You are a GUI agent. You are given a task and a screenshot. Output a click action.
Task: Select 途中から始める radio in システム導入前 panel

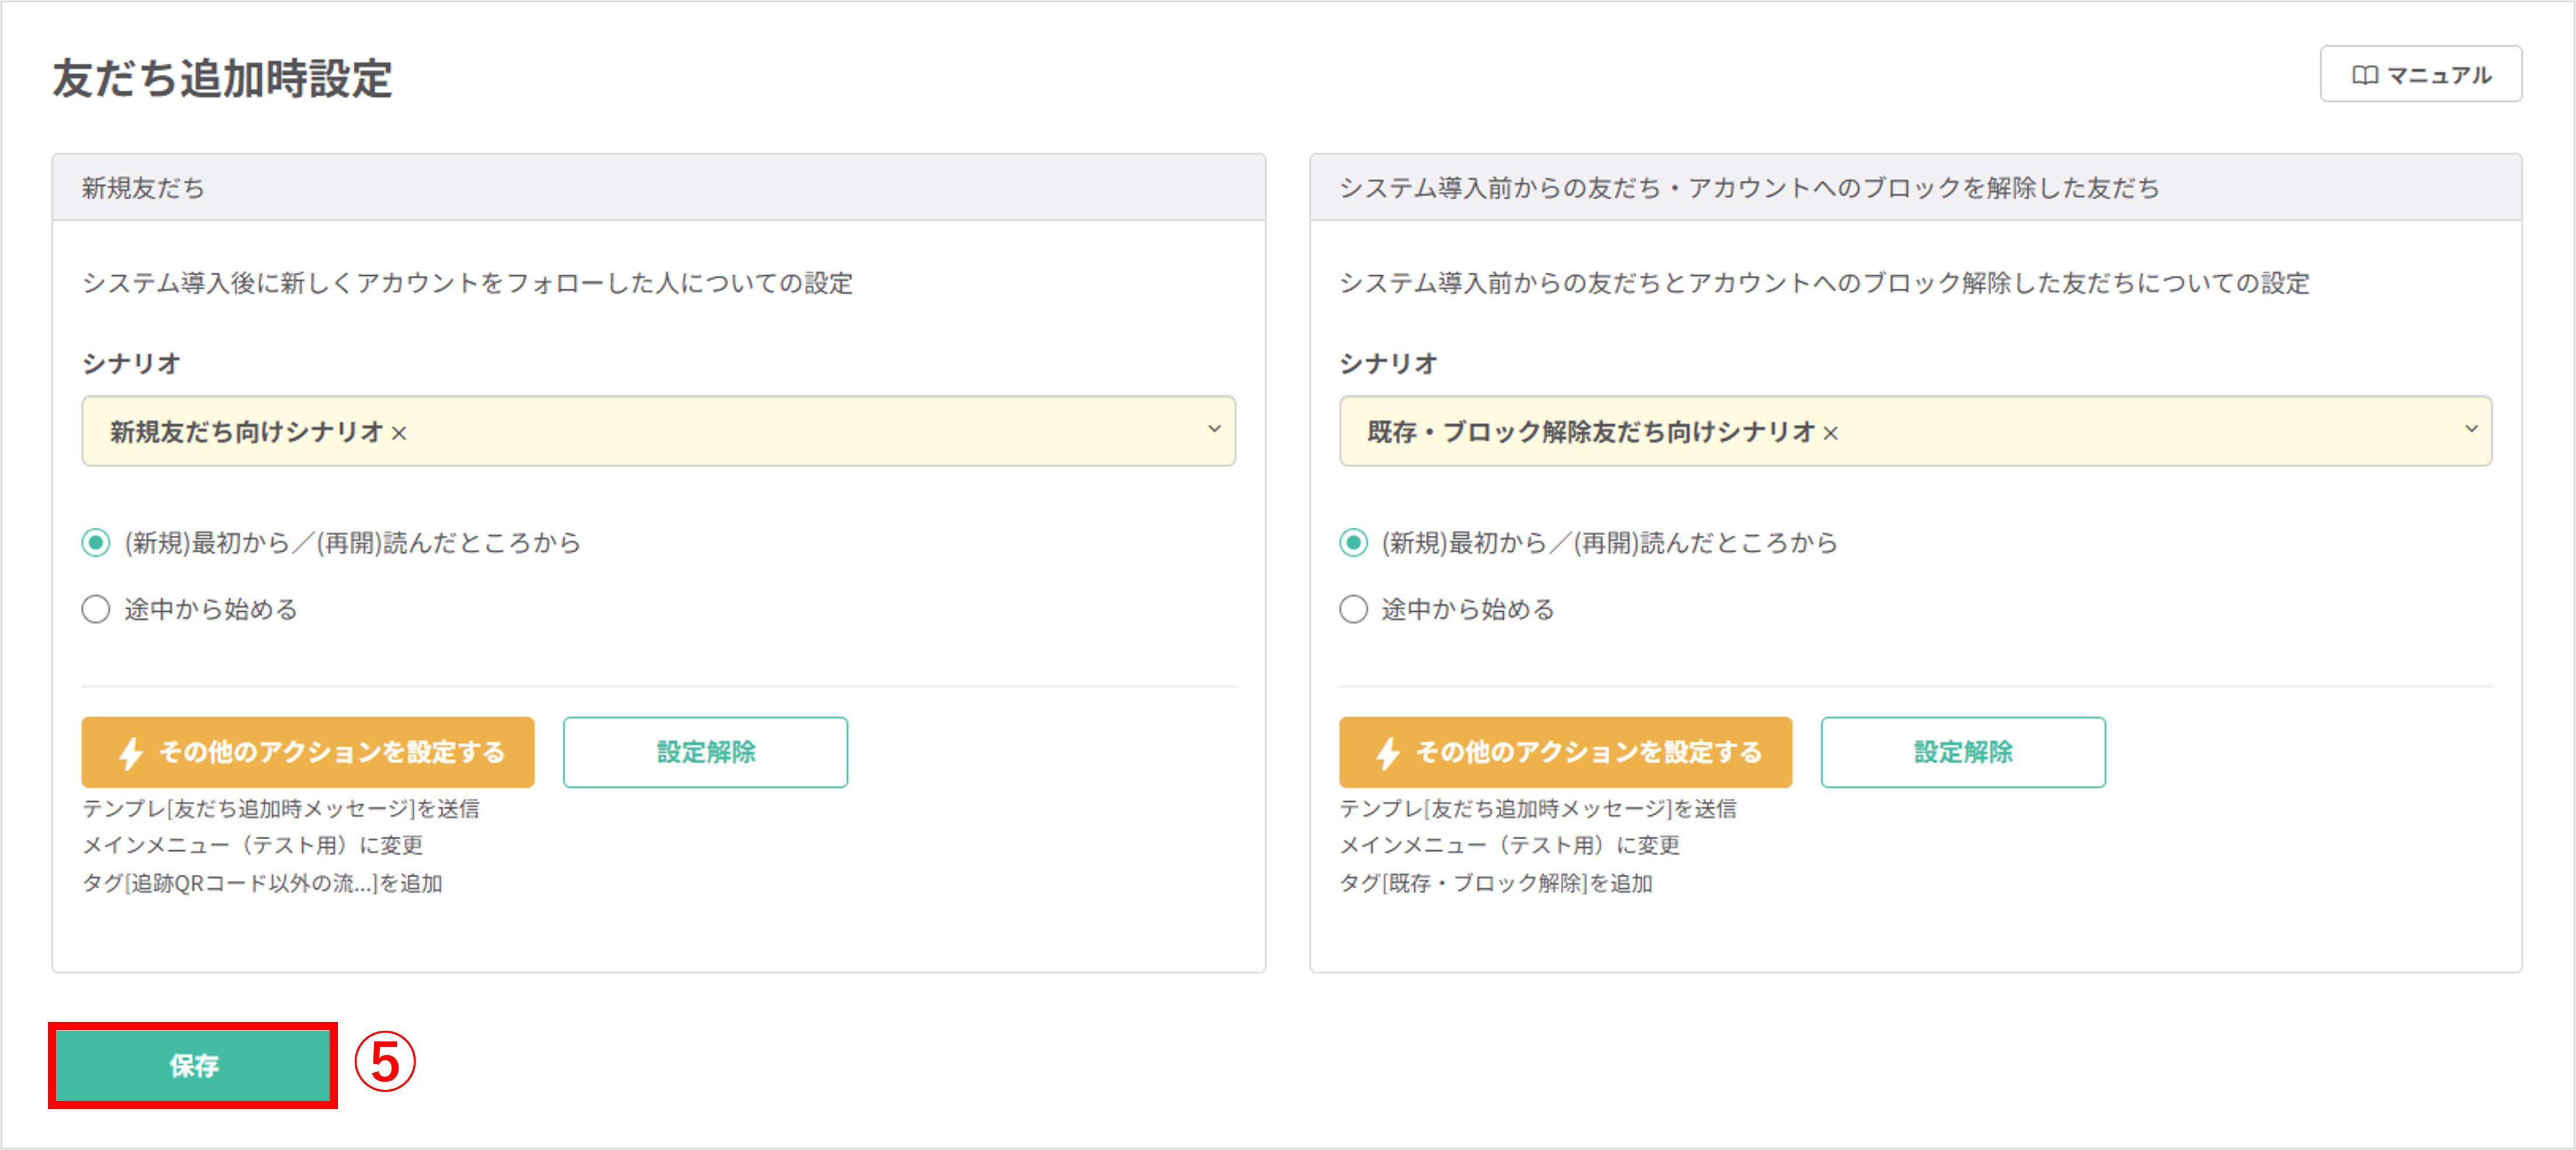coord(1353,609)
